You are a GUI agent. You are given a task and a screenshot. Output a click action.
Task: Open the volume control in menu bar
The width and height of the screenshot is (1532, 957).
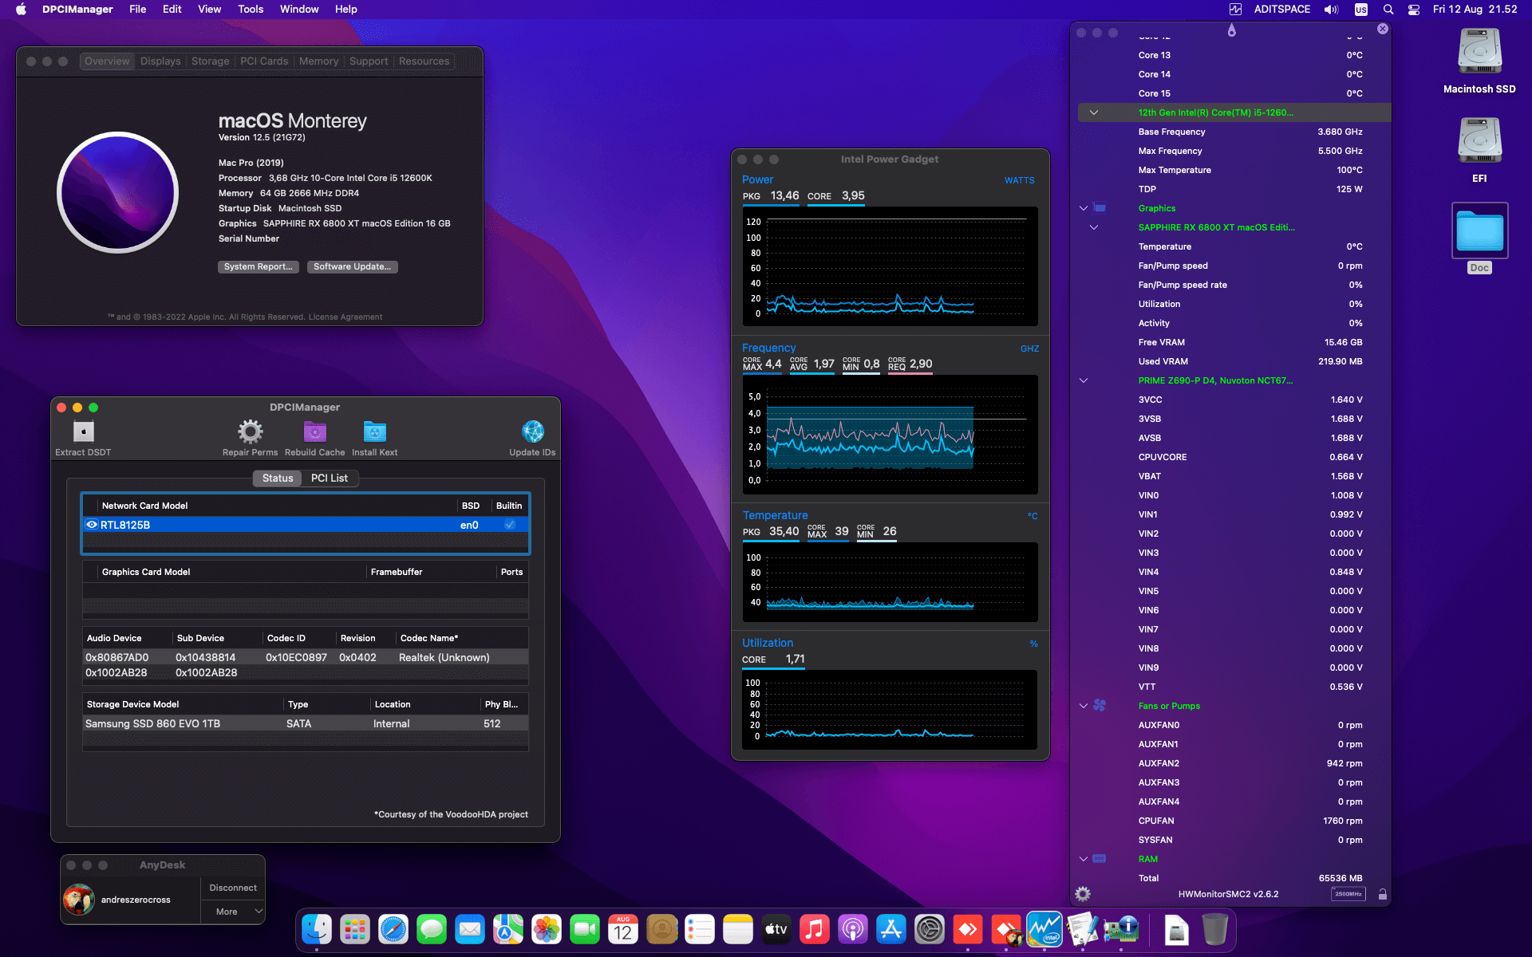[x=1331, y=10]
